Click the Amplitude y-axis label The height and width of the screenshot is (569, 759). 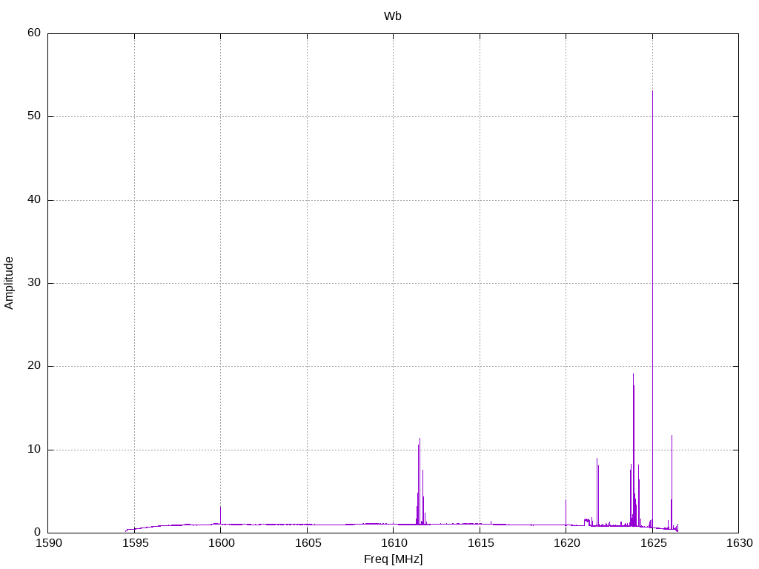click(x=9, y=283)
